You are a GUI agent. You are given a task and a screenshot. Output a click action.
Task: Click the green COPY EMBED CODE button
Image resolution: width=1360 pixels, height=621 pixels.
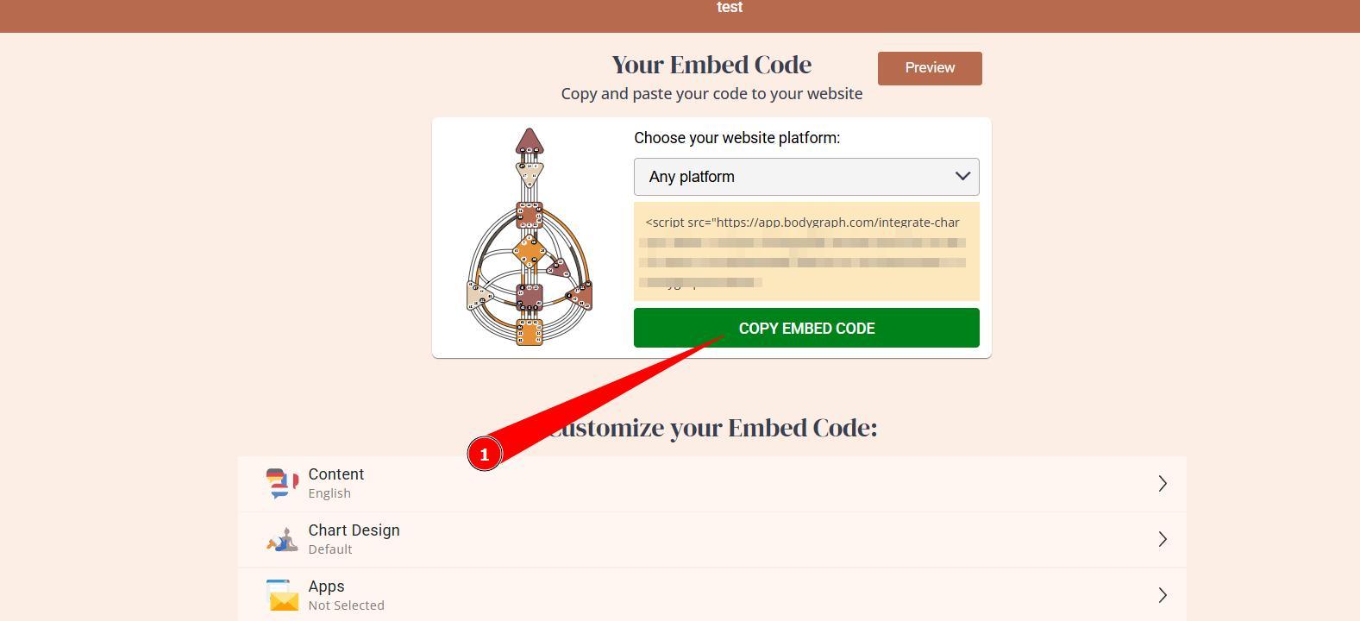coord(806,328)
